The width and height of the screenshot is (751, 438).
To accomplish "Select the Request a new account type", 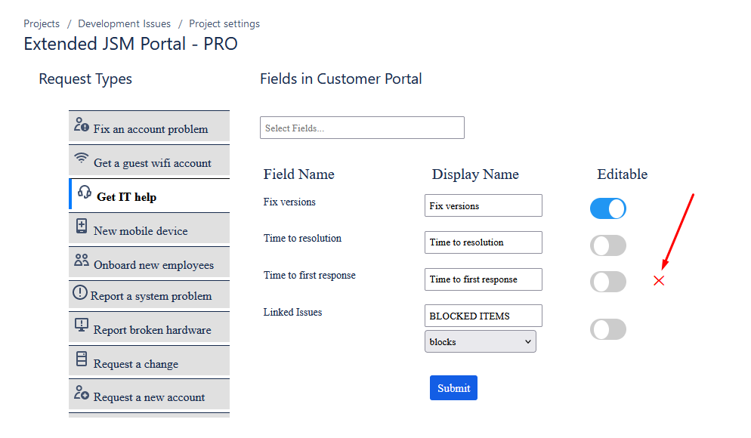I will pos(149,397).
